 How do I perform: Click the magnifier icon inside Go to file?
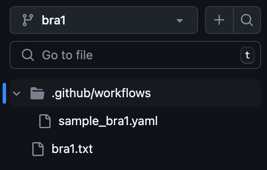28,55
